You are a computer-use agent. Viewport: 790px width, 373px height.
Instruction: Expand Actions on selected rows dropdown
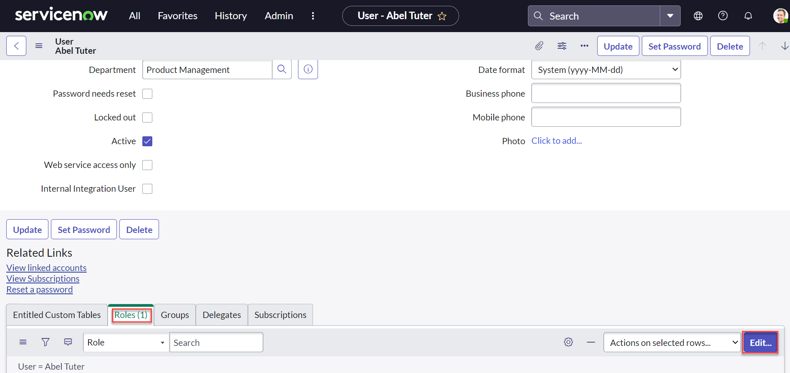tap(671, 343)
